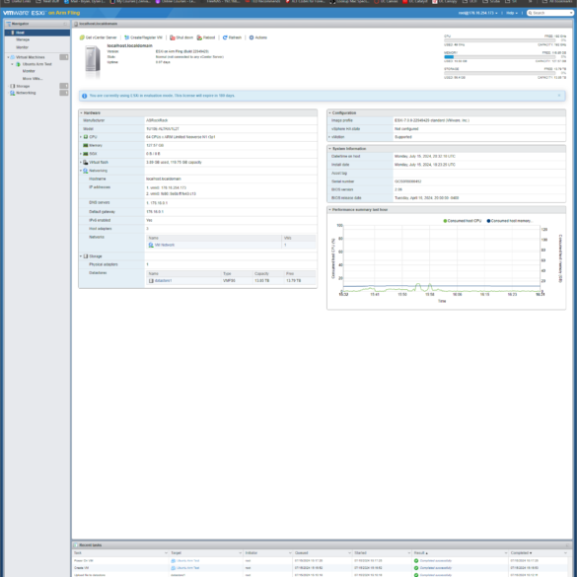Open Monitor under Ubuntu Arm Test
Image resolution: width=577 pixels, height=577 pixels.
pos(29,71)
